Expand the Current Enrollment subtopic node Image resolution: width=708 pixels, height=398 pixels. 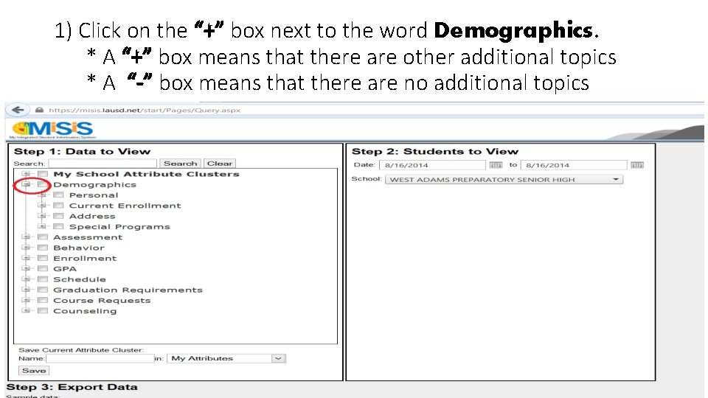coord(42,206)
